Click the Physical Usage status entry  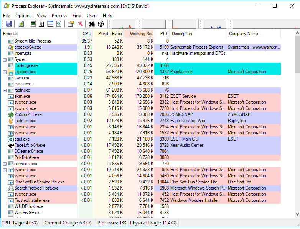153,223
